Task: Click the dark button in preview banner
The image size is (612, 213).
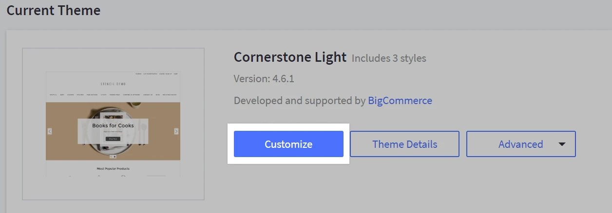Action: point(113,139)
